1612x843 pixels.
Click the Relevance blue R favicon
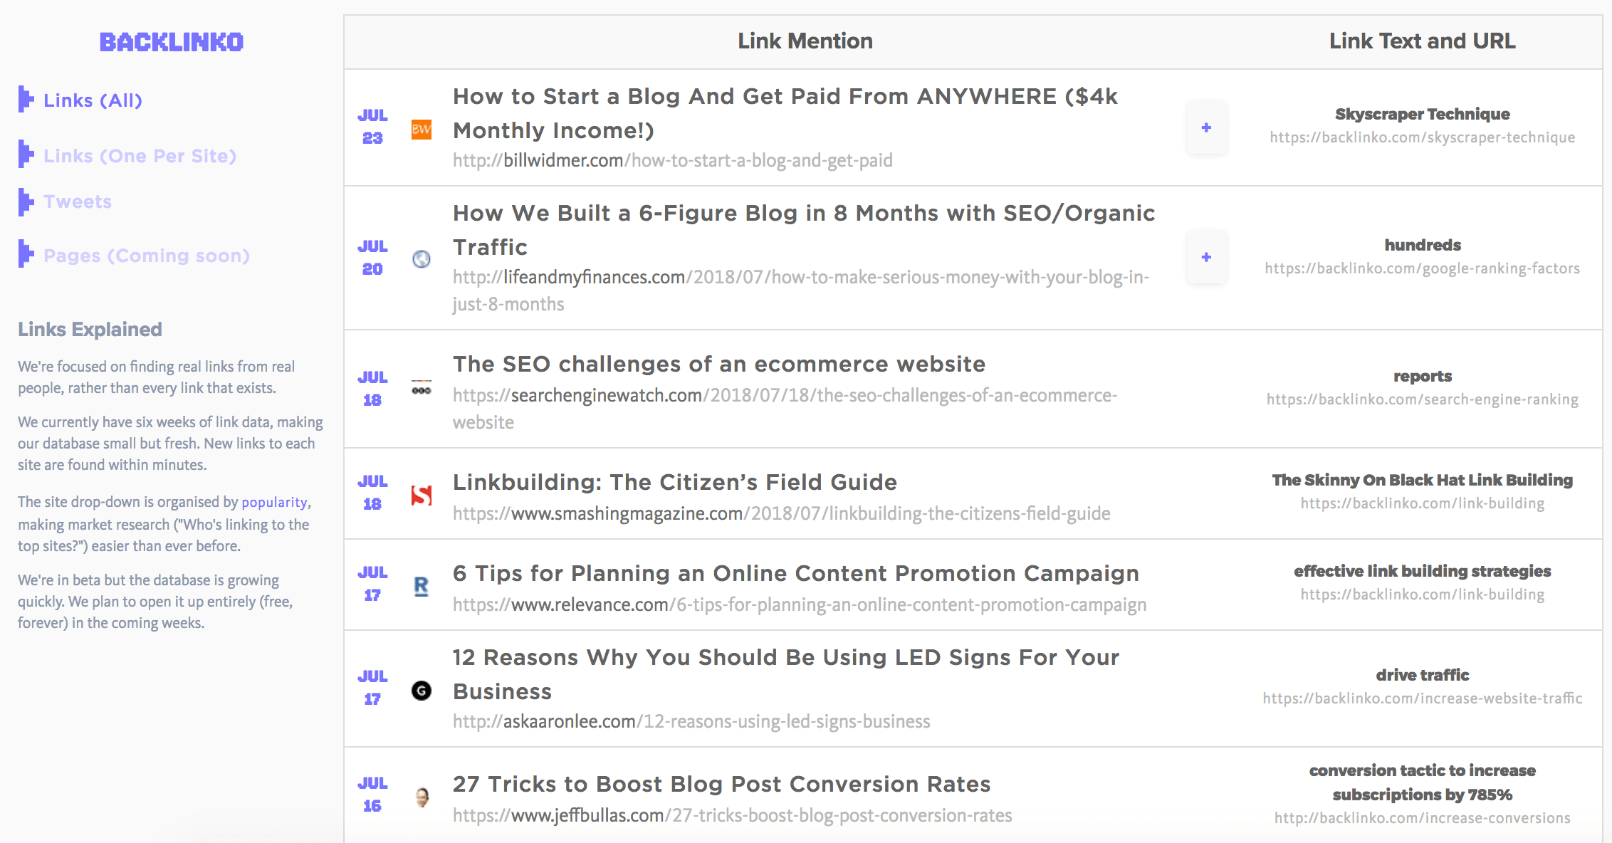coord(422,586)
